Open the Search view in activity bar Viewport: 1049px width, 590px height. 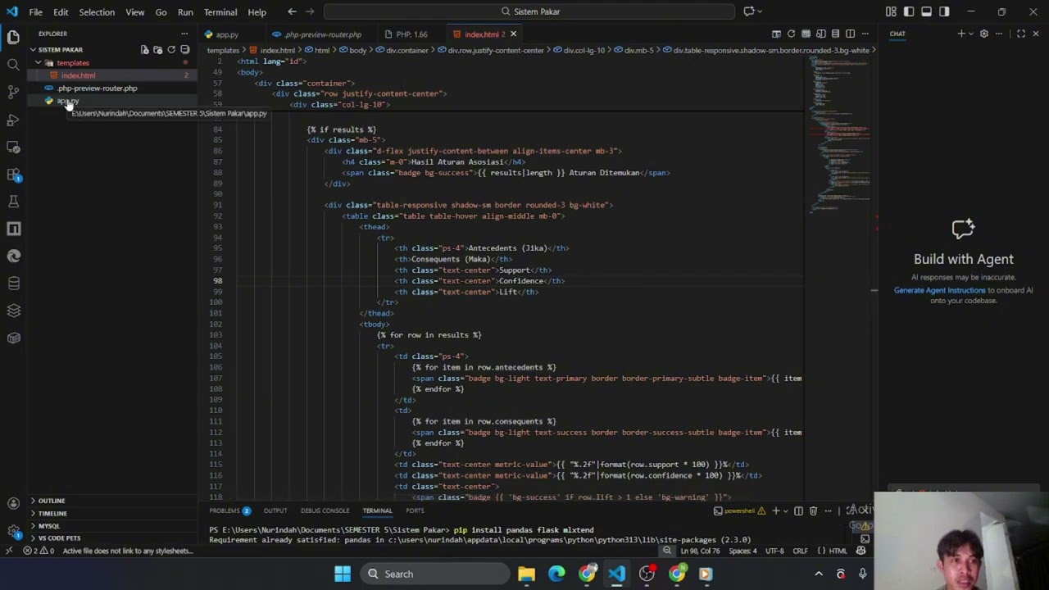pyautogui.click(x=13, y=64)
